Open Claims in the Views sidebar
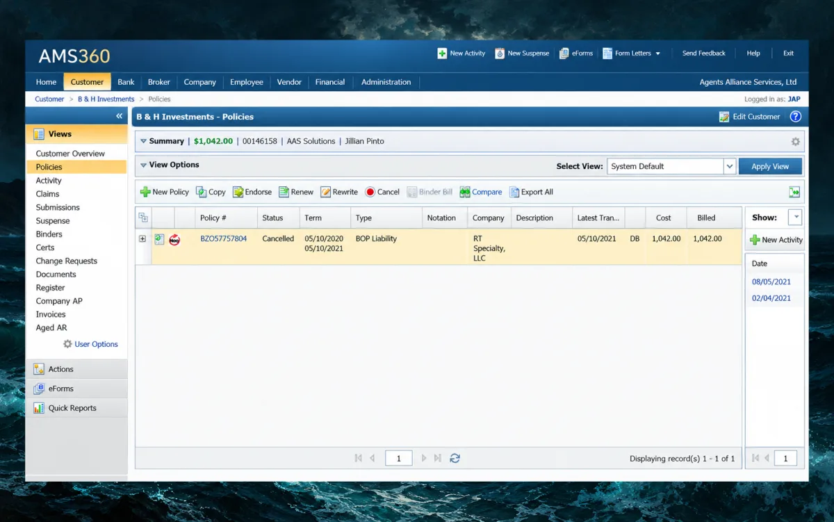 pyautogui.click(x=48, y=194)
